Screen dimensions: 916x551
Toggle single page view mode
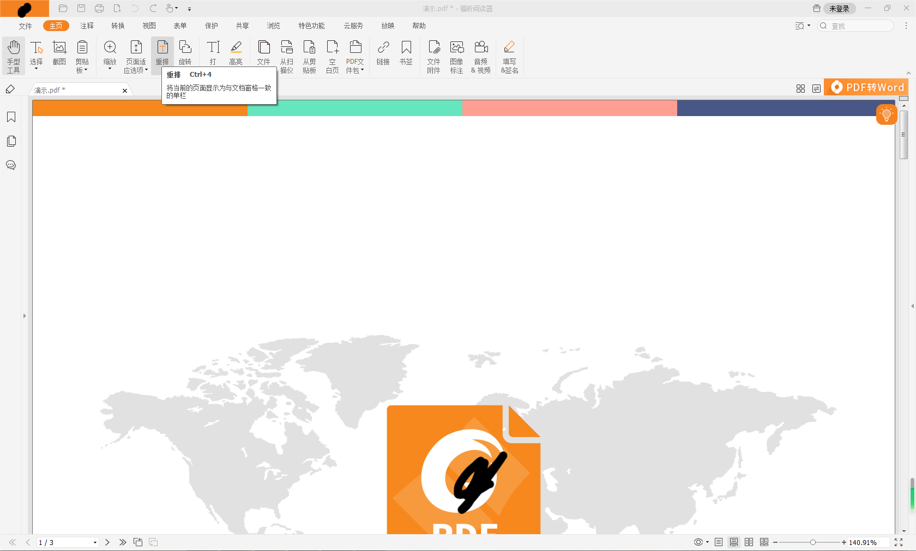tap(719, 542)
